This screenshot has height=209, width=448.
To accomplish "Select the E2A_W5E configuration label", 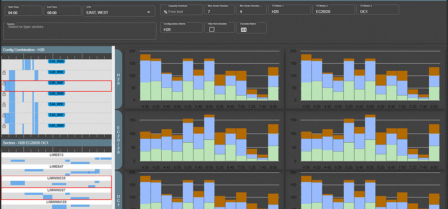I will pyautogui.click(x=56, y=104).
